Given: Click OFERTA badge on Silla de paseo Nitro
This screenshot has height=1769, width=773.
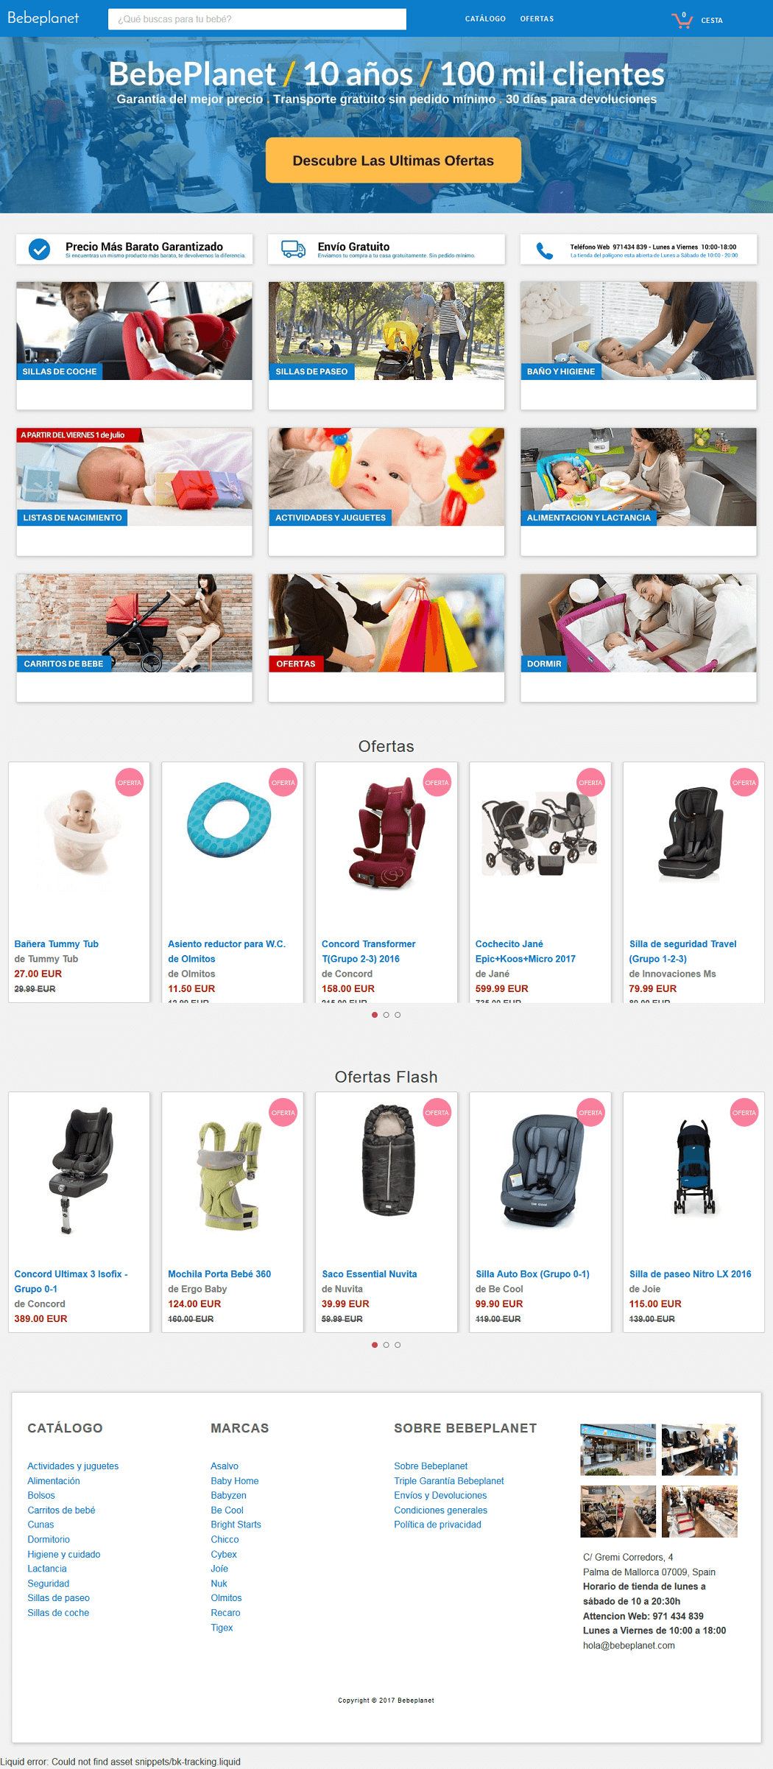Looking at the screenshot, I should 744,1112.
